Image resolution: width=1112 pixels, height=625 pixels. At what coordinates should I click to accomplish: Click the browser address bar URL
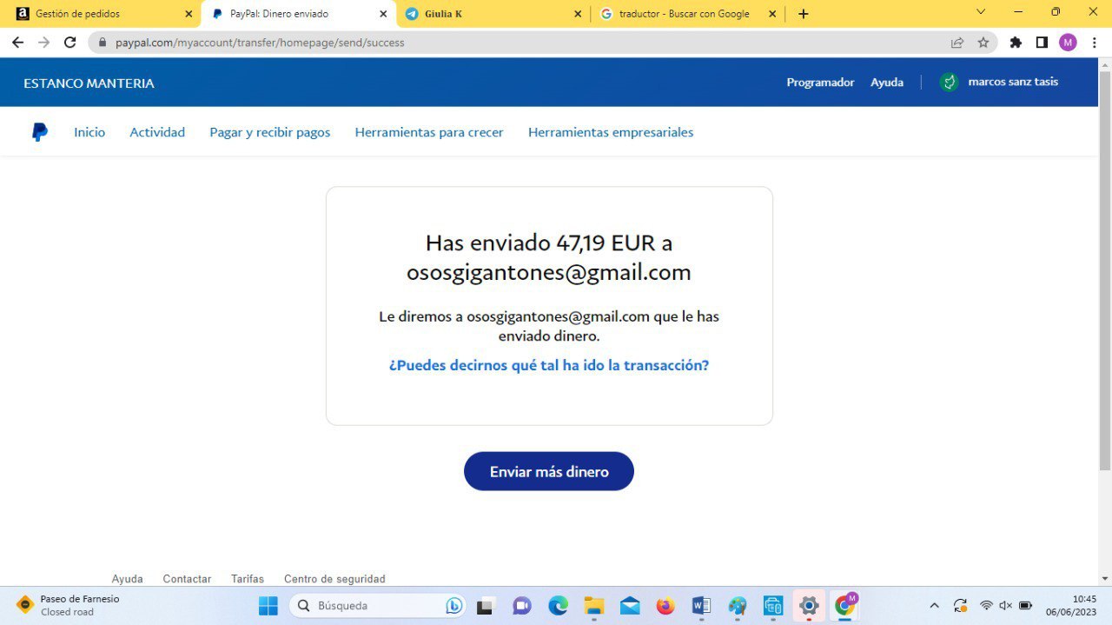260,42
